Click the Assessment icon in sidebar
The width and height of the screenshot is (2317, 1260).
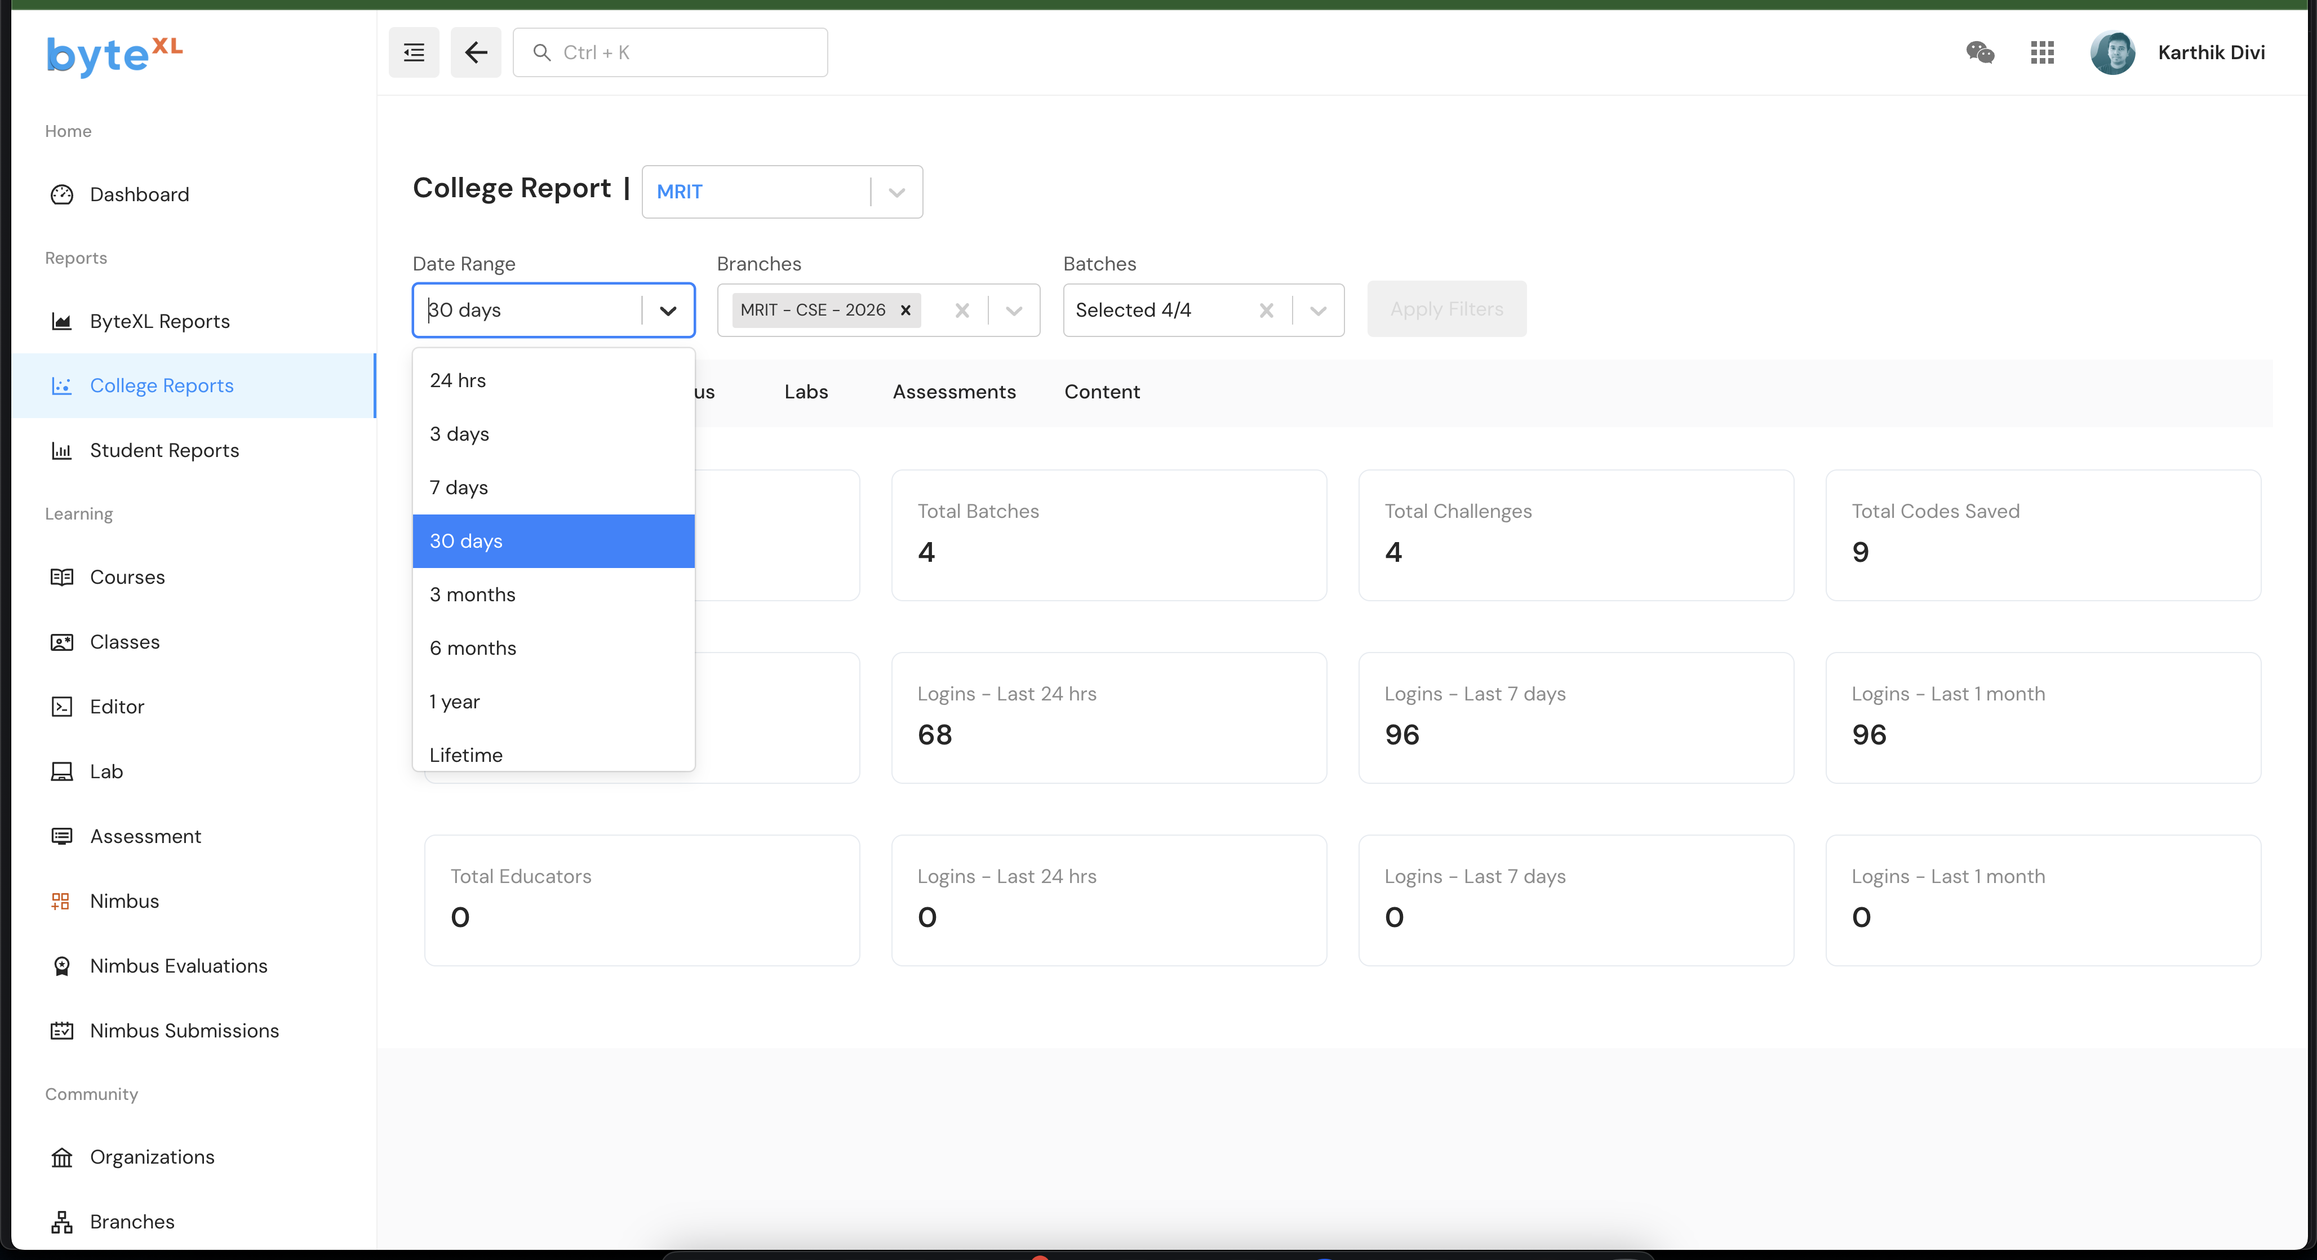point(61,836)
